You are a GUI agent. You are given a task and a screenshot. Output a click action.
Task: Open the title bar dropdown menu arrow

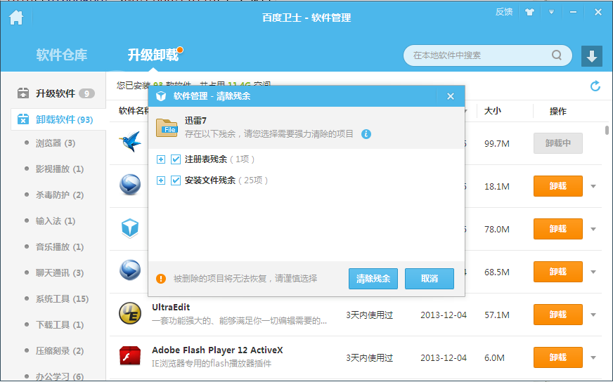(x=552, y=12)
